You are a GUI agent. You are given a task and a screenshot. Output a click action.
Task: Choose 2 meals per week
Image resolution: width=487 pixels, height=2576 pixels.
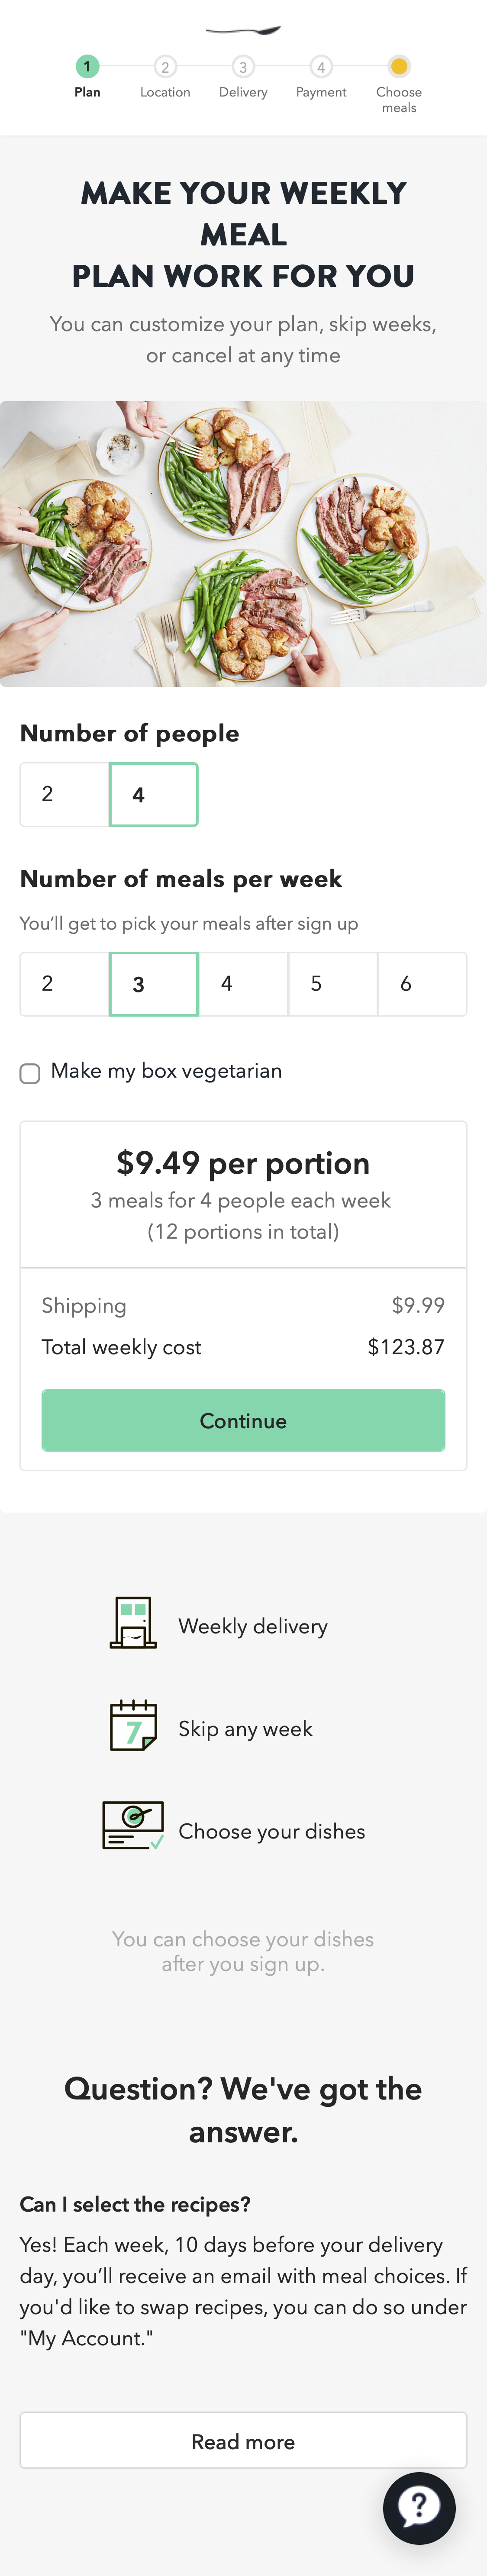pos(64,984)
